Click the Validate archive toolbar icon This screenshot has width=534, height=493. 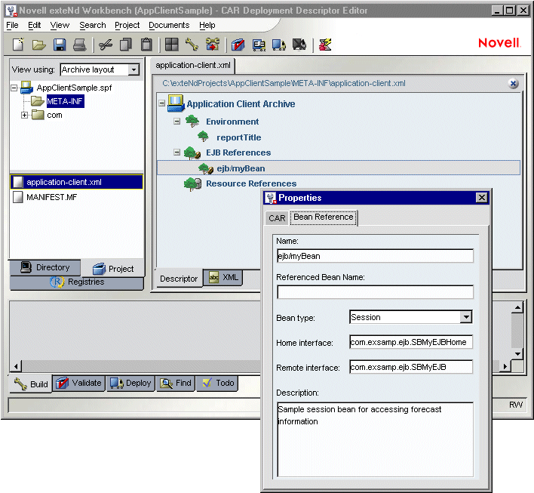coord(238,45)
